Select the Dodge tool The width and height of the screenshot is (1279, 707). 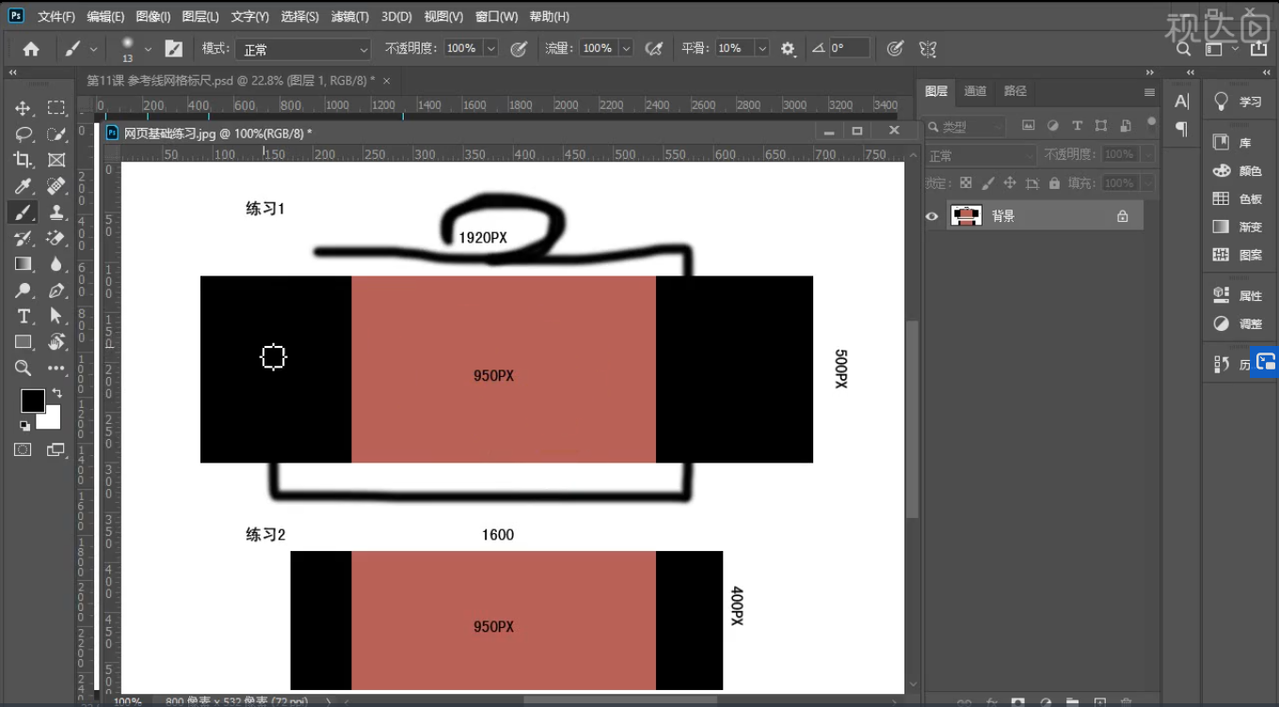click(24, 291)
